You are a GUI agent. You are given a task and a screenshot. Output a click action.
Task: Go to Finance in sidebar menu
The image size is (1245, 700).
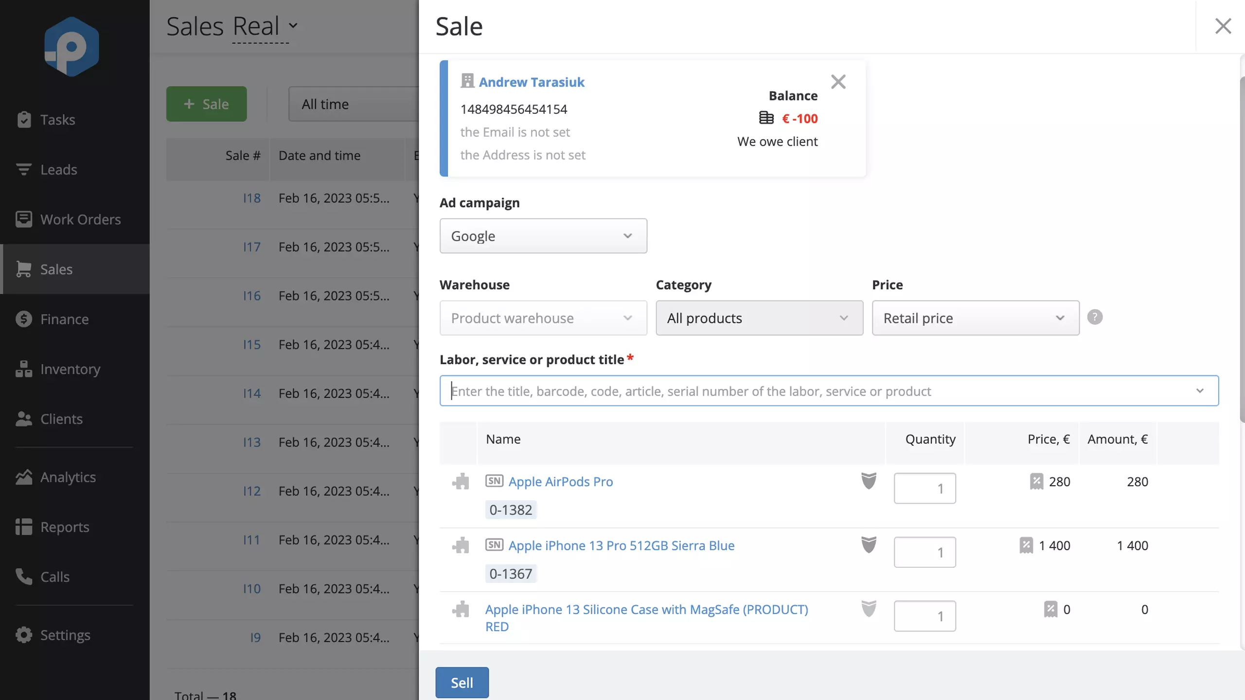[x=75, y=319]
